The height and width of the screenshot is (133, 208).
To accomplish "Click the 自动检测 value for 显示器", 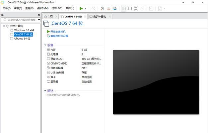I will pos(87,82).
